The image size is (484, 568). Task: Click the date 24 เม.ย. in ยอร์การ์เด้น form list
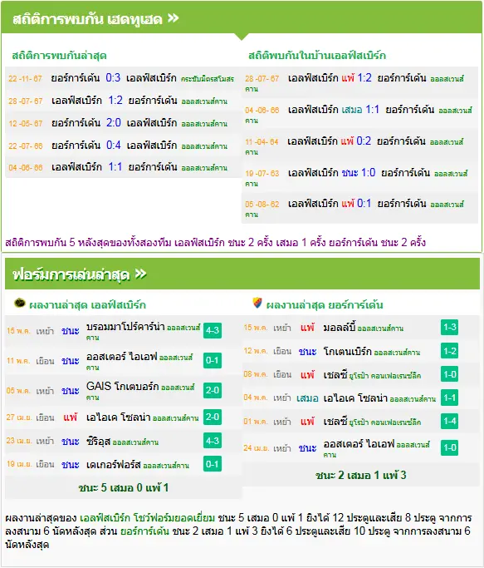click(256, 448)
